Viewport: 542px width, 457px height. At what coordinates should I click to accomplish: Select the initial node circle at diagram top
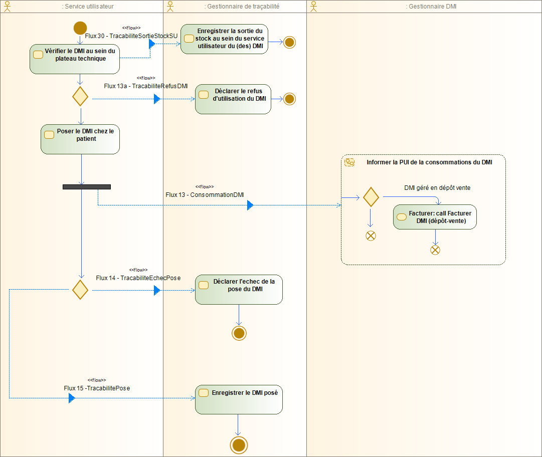80,29
